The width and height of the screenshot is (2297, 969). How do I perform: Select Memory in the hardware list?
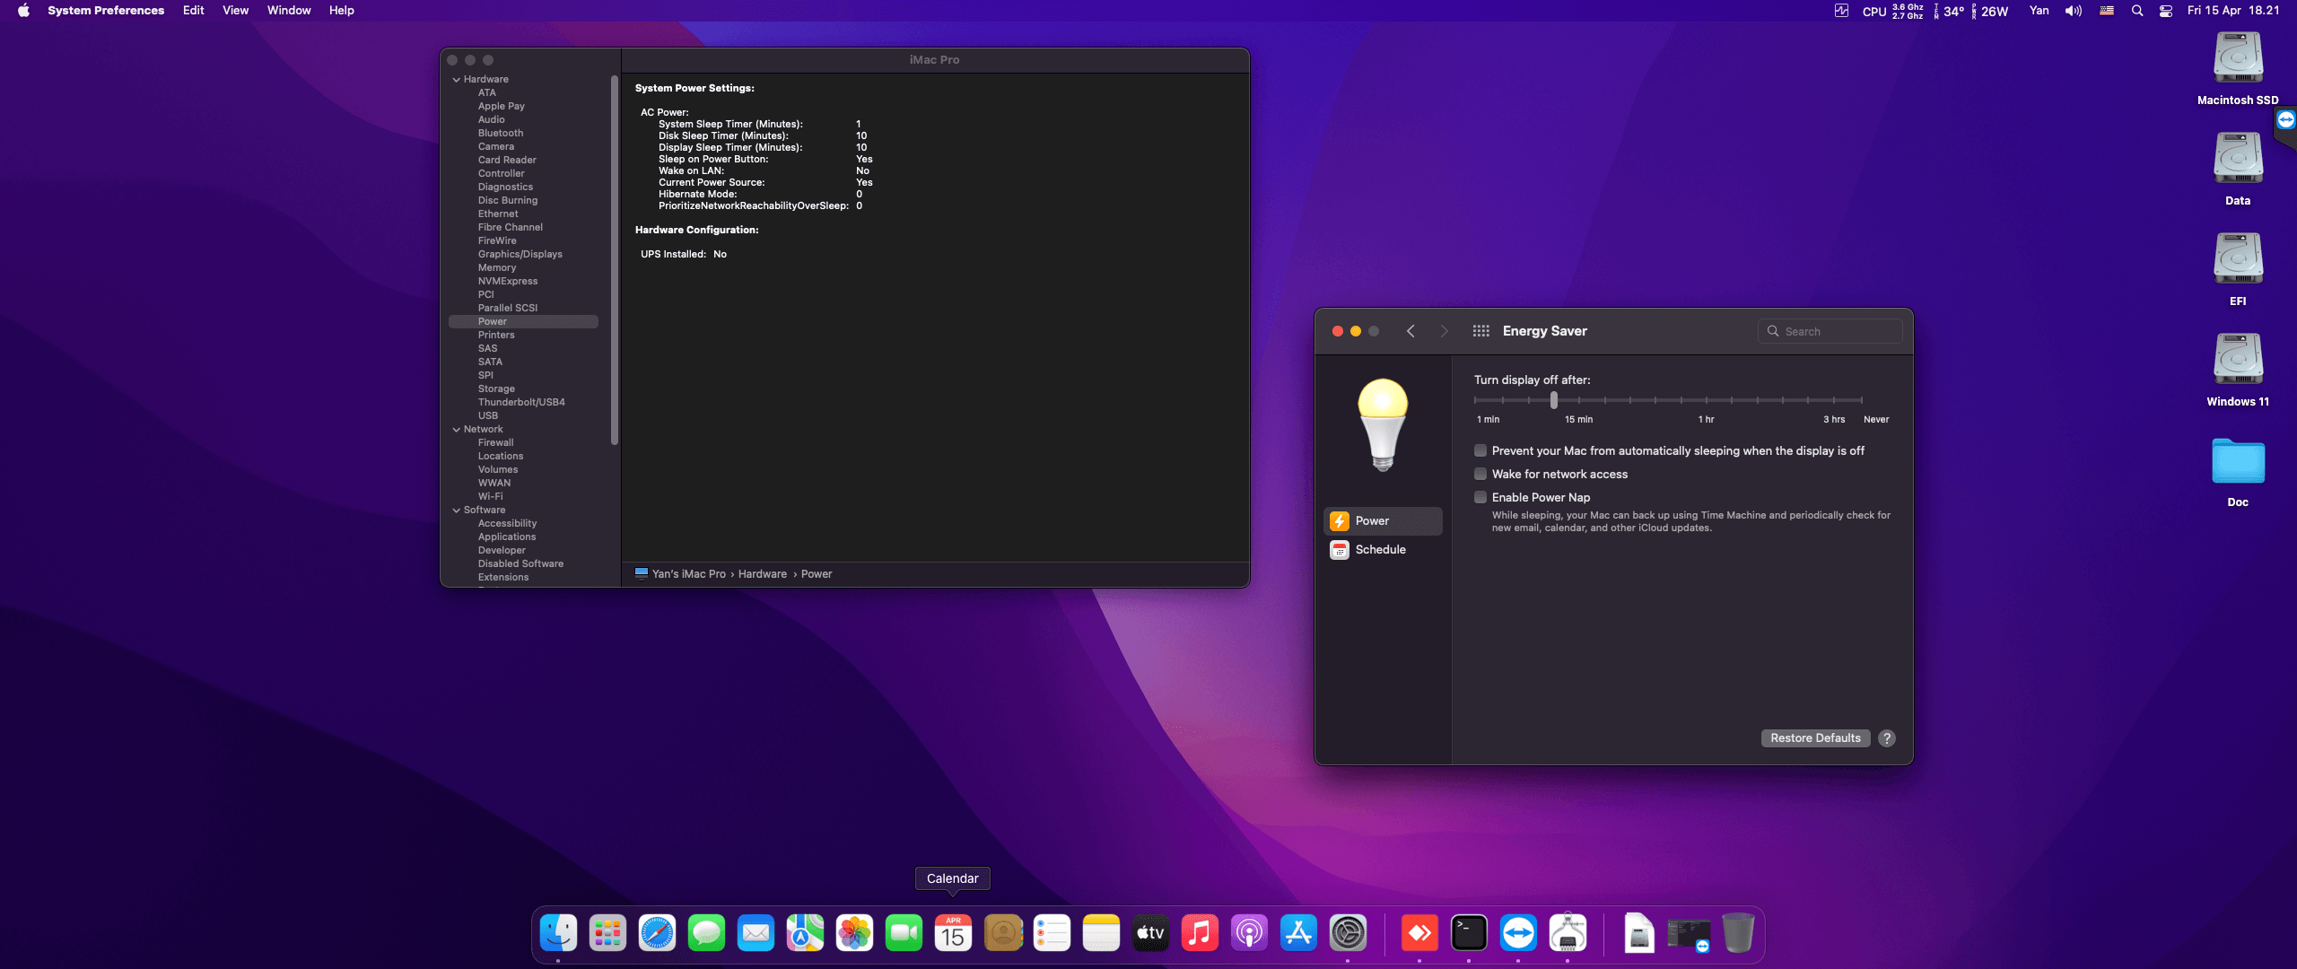[x=497, y=268]
